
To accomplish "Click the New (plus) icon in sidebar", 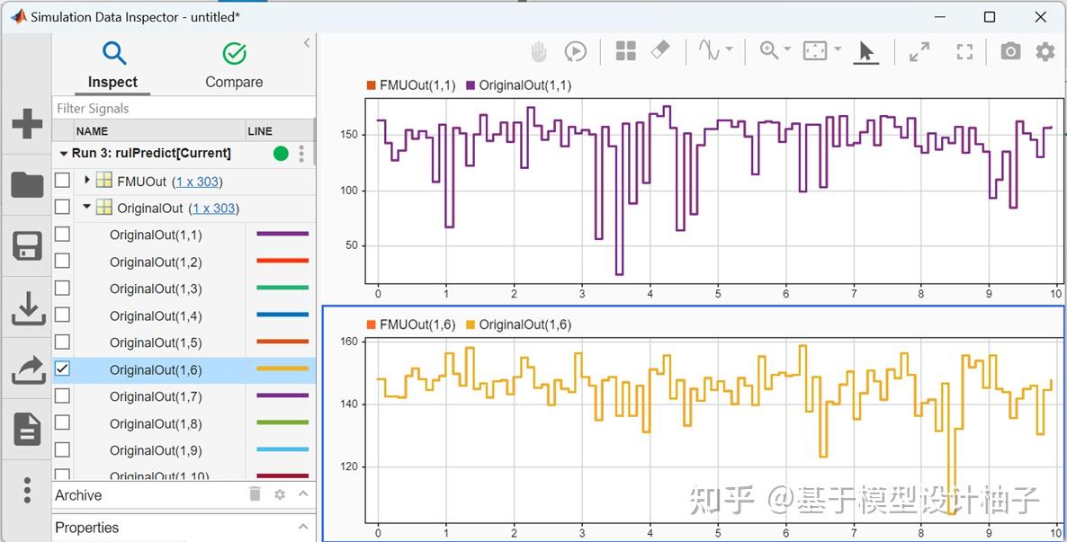I will pyautogui.click(x=27, y=124).
